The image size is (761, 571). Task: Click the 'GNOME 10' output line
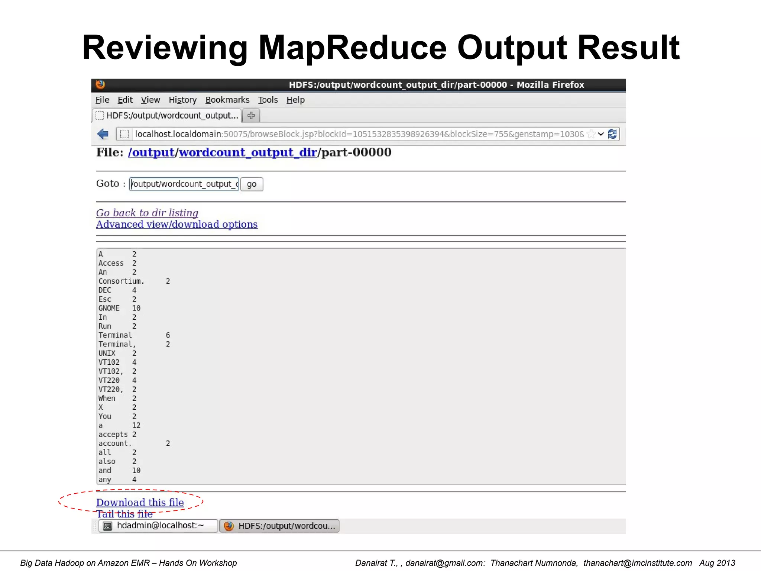point(120,308)
